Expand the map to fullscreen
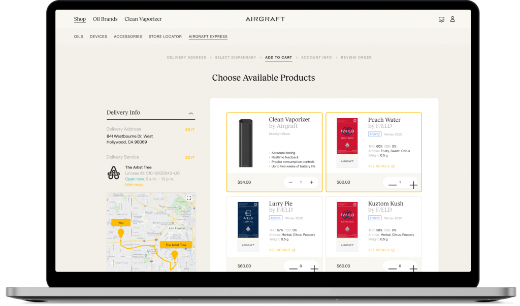 189,198
